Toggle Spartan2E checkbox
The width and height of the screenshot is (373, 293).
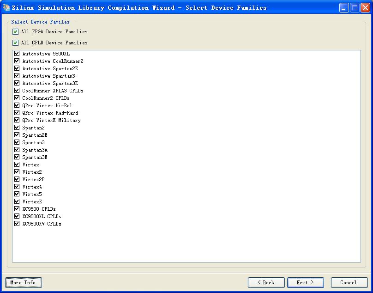pyautogui.click(x=17, y=135)
